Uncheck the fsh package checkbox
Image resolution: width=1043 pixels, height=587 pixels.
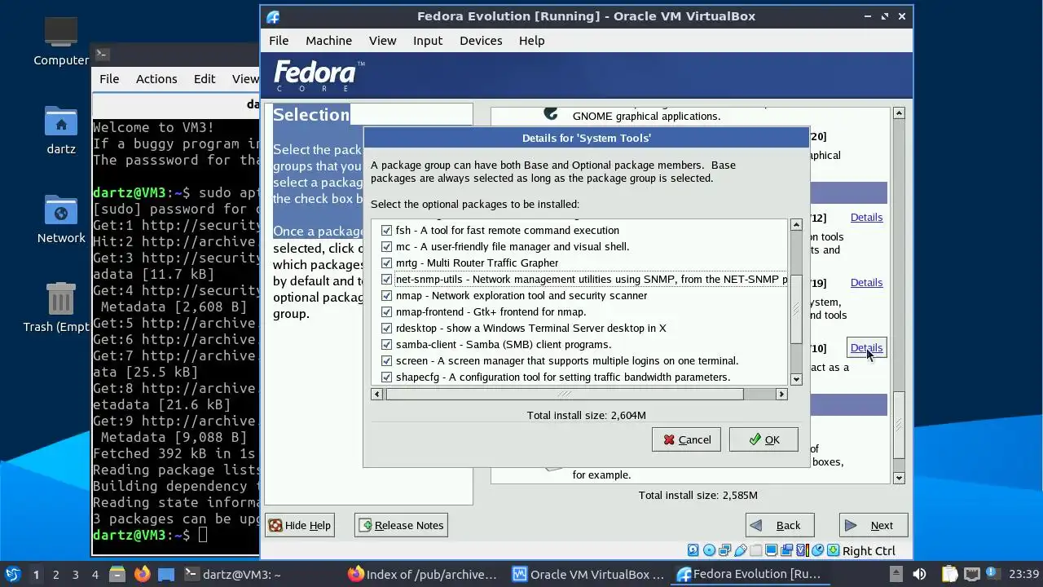pos(386,230)
